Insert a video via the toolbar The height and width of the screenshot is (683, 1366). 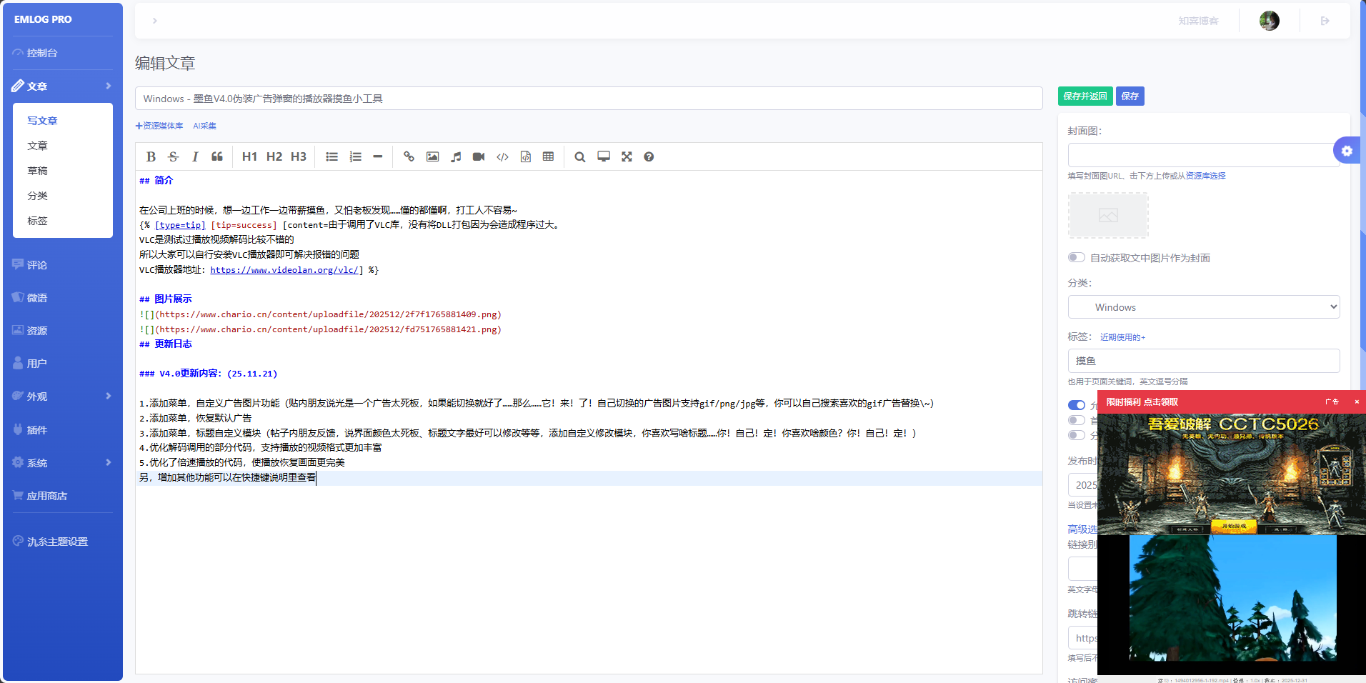[478, 156]
